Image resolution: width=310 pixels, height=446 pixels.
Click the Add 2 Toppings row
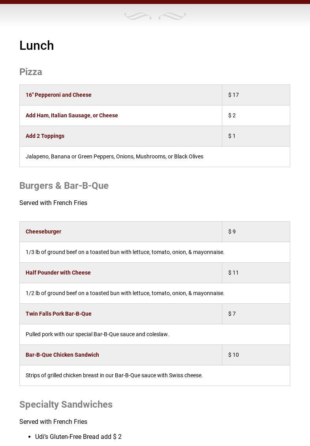point(45,136)
